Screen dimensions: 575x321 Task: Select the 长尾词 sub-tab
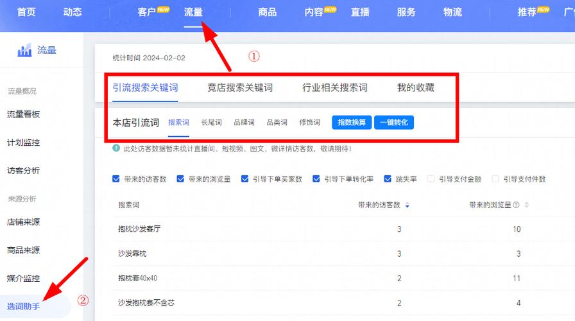point(211,123)
